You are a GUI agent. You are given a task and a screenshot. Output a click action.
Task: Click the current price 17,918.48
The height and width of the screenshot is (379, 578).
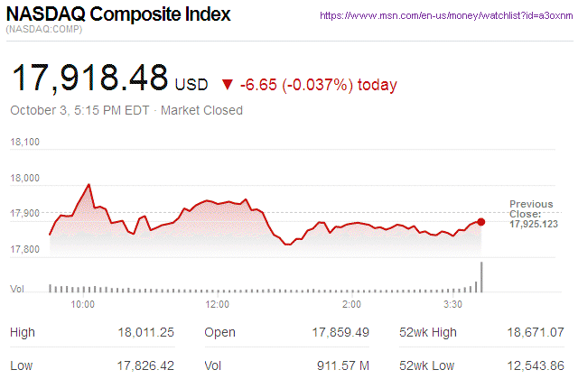pyautogui.click(x=89, y=79)
